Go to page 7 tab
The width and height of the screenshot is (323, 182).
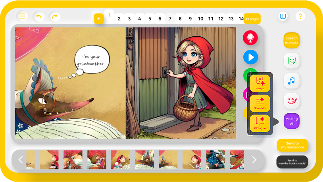170,19
